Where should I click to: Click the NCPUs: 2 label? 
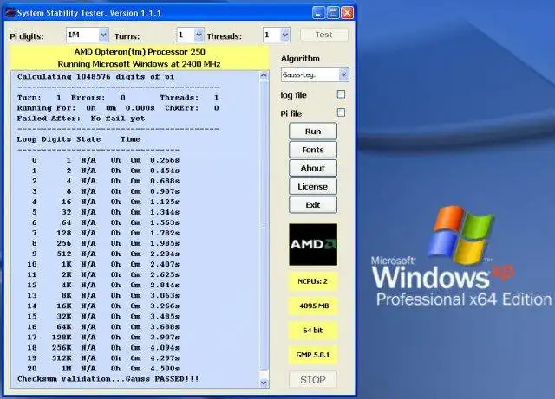pos(313,281)
